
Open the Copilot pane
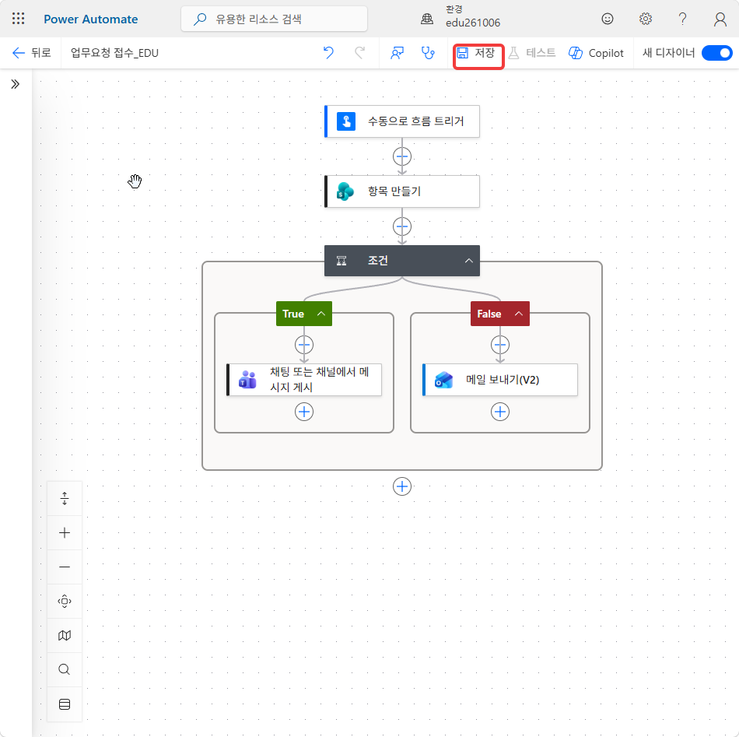point(596,53)
